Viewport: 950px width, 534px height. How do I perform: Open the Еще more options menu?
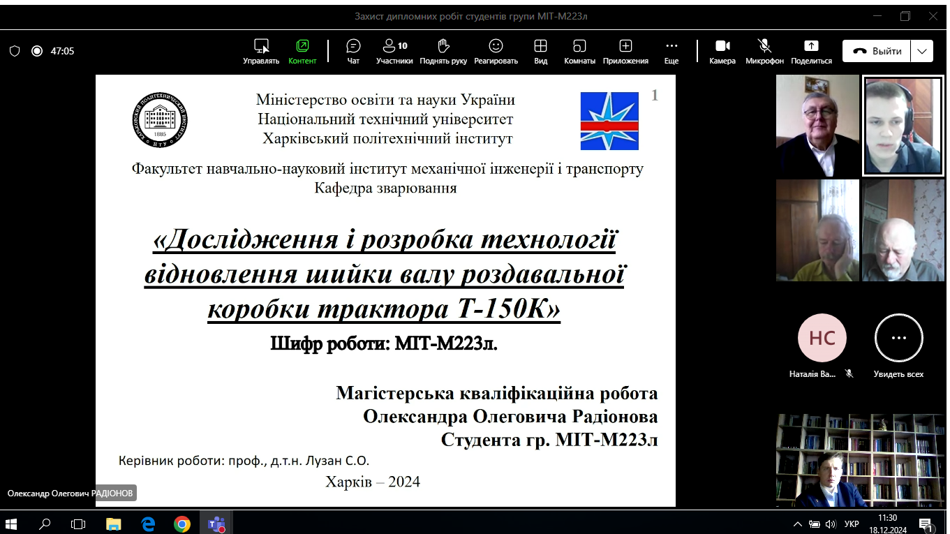[x=671, y=51]
